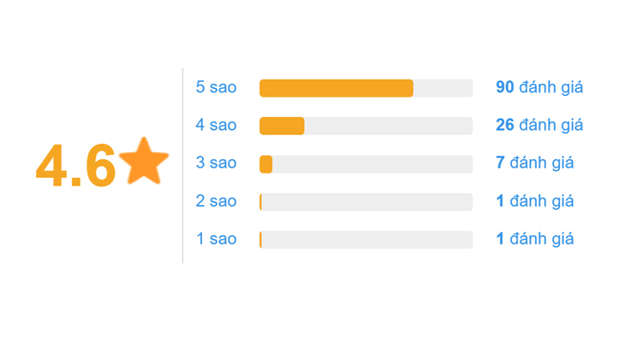
Task: Show the 7 đánh giá reviews
Action: point(534,162)
